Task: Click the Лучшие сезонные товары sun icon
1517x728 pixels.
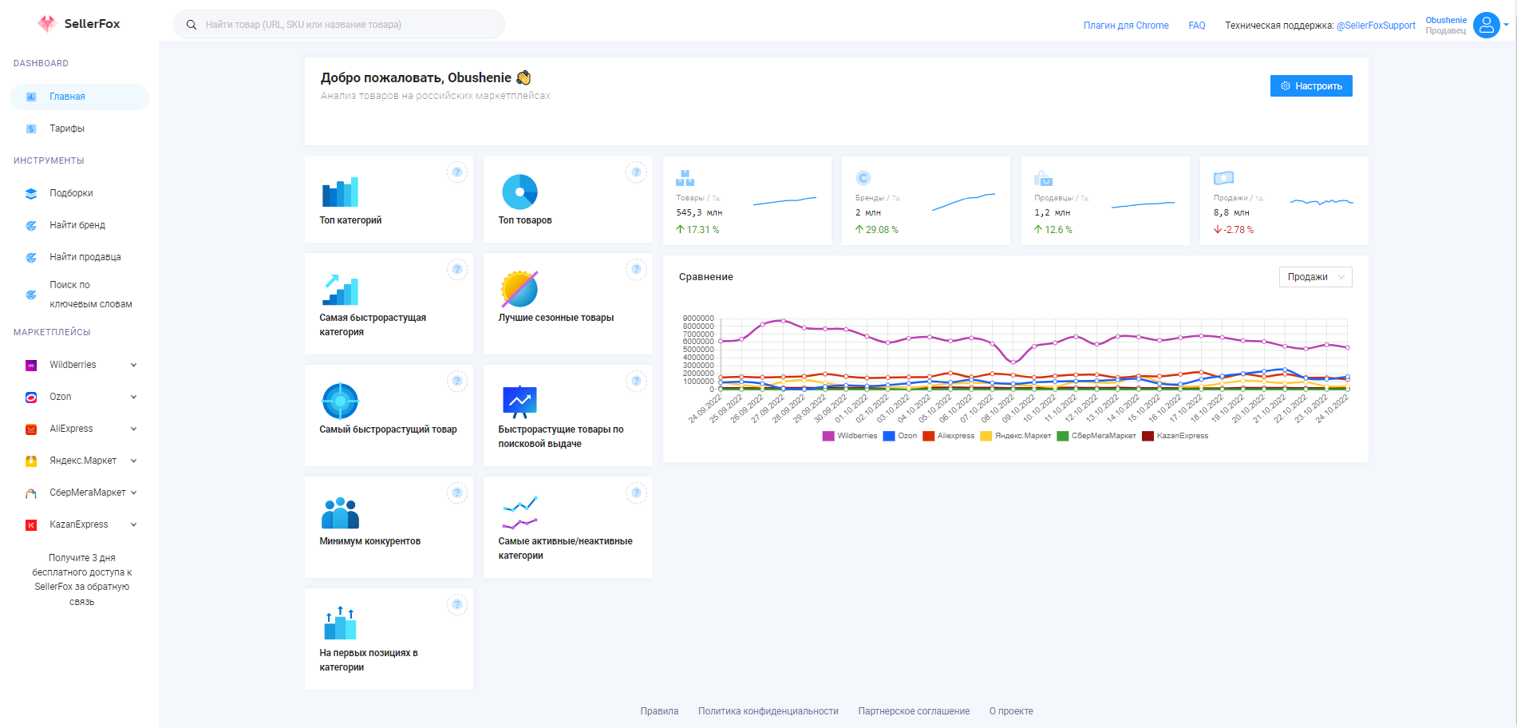Action: pyautogui.click(x=519, y=289)
